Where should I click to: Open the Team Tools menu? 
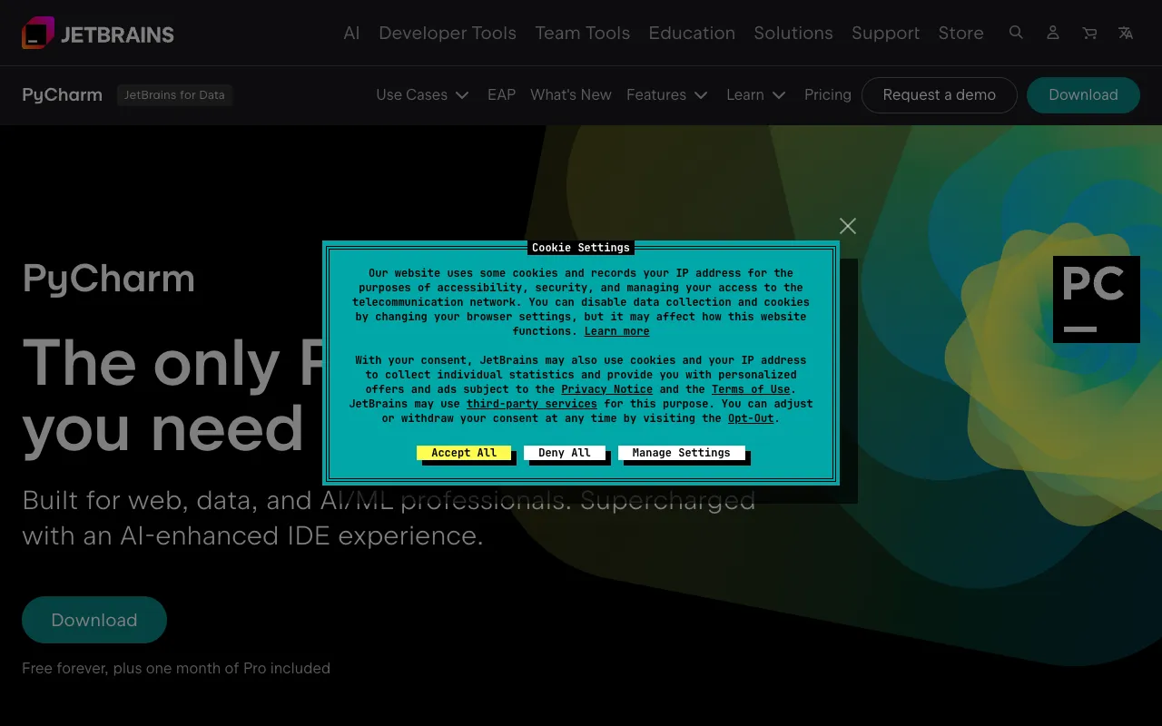(x=582, y=33)
